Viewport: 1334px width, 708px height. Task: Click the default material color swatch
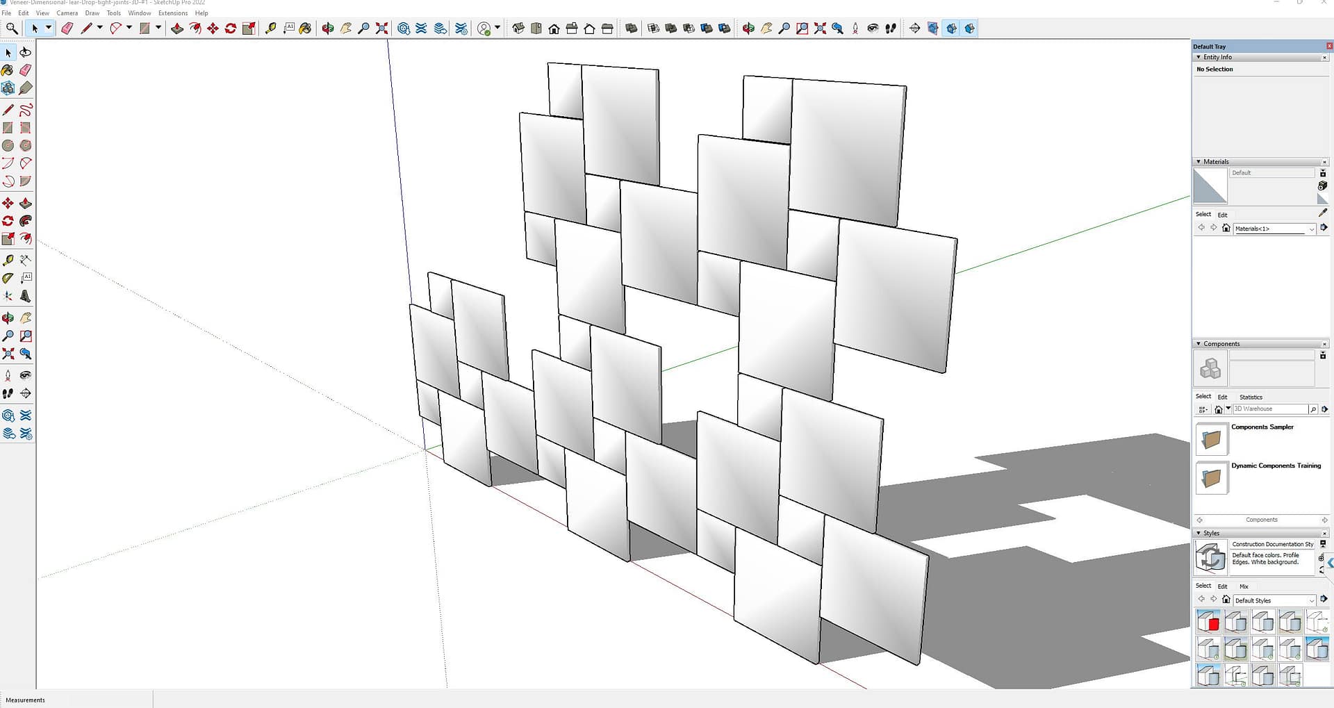point(1210,186)
